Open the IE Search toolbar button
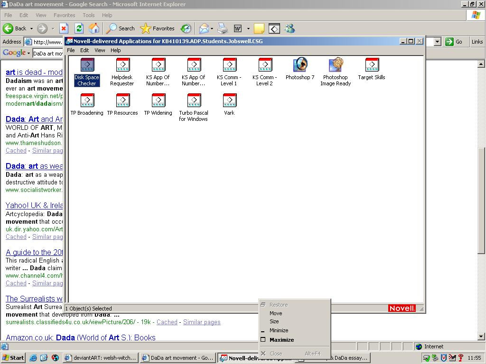Image resolution: width=486 pixels, height=364 pixels. click(120, 28)
